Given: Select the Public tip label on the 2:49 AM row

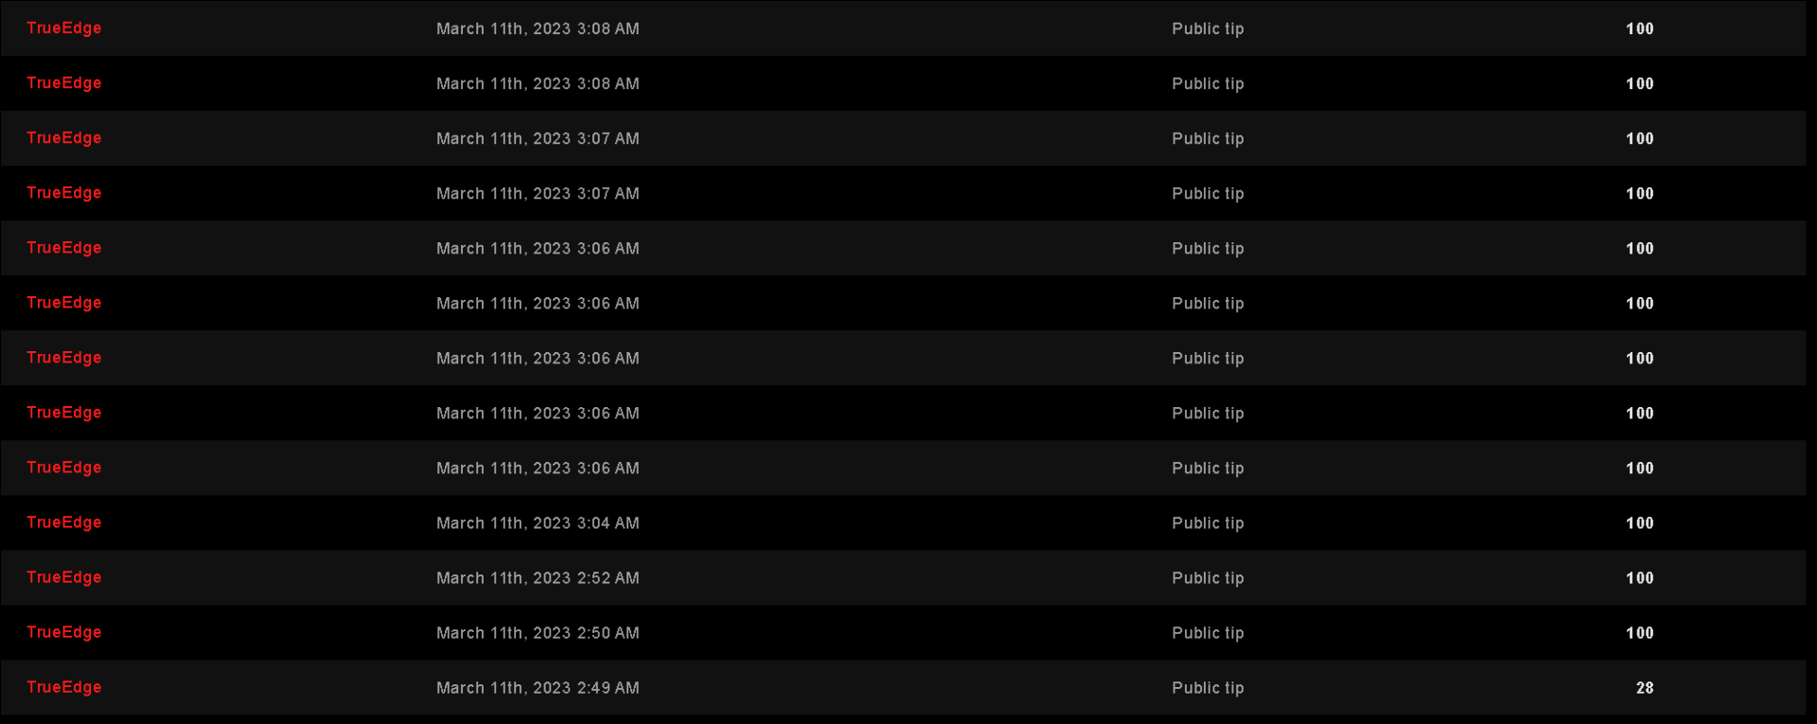Looking at the screenshot, I should (1208, 688).
